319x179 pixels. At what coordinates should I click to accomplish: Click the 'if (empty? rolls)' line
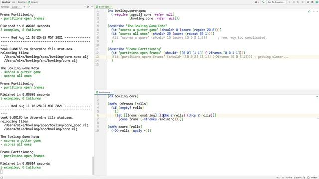click(128, 108)
